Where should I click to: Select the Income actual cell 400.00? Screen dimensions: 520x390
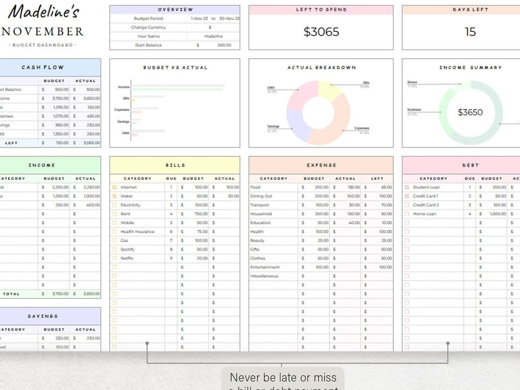[x=85, y=205]
